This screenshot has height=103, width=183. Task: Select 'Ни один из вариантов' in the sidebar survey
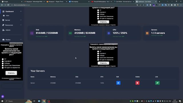pyautogui.click(x=3, y=68)
